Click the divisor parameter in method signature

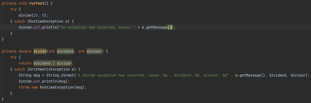point(94,51)
